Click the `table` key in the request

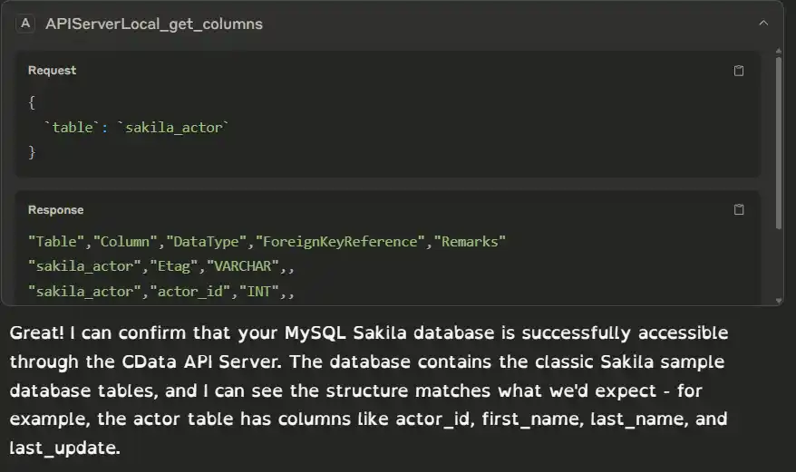point(73,128)
